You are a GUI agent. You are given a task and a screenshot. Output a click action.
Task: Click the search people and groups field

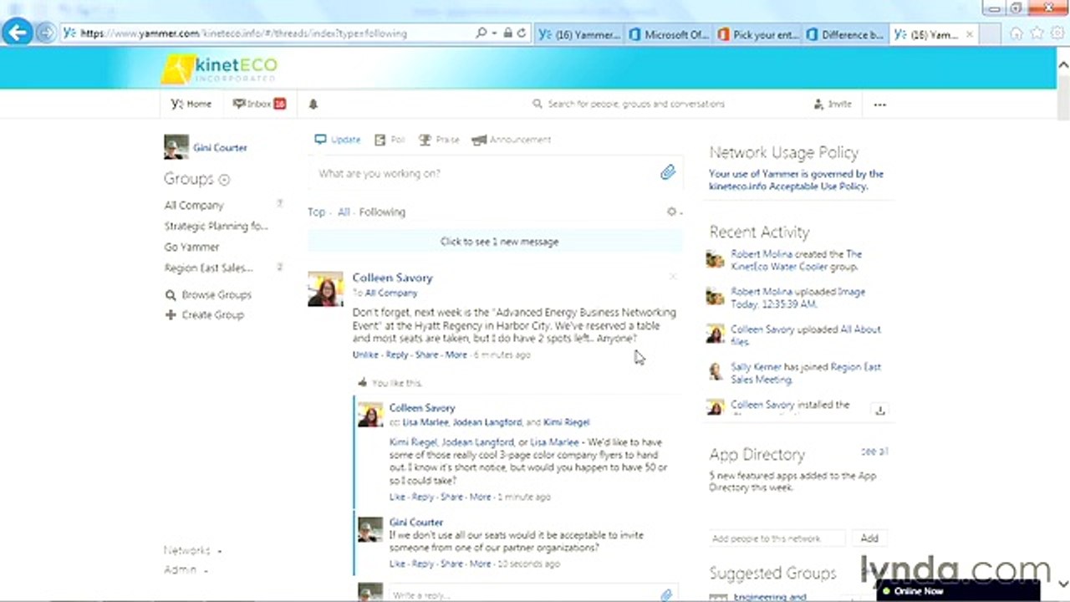[x=635, y=105]
